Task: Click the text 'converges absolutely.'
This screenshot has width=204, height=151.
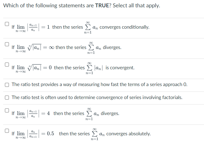Action: point(129,134)
